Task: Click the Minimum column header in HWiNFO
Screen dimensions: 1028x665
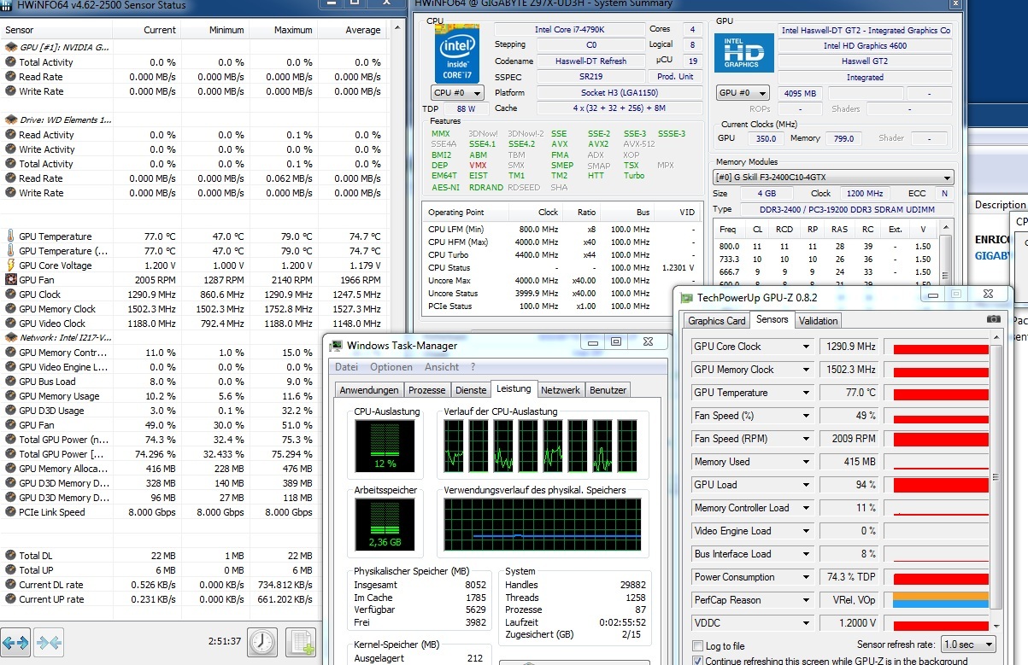Action: pyautogui.click(x=216, y=30)
